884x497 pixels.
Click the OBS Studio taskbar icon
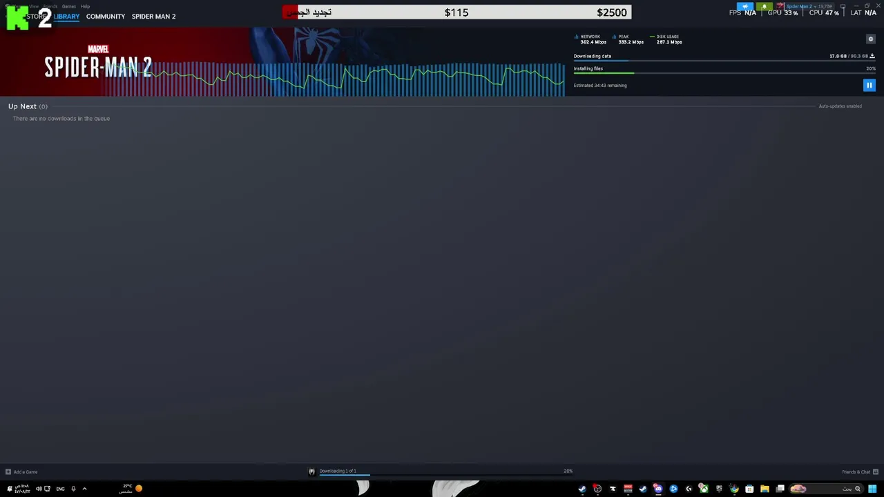[597, 489]
